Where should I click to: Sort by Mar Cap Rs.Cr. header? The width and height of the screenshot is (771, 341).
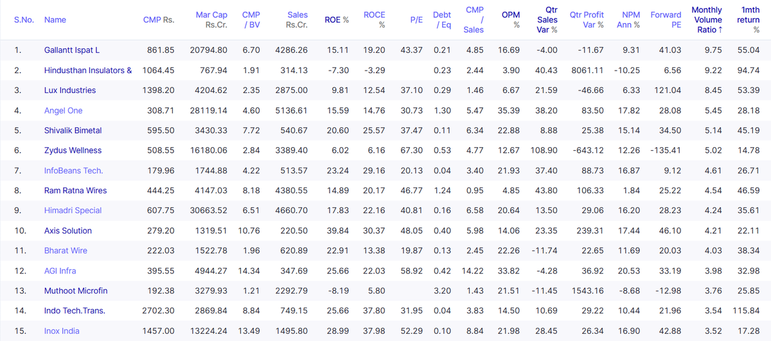211,20
